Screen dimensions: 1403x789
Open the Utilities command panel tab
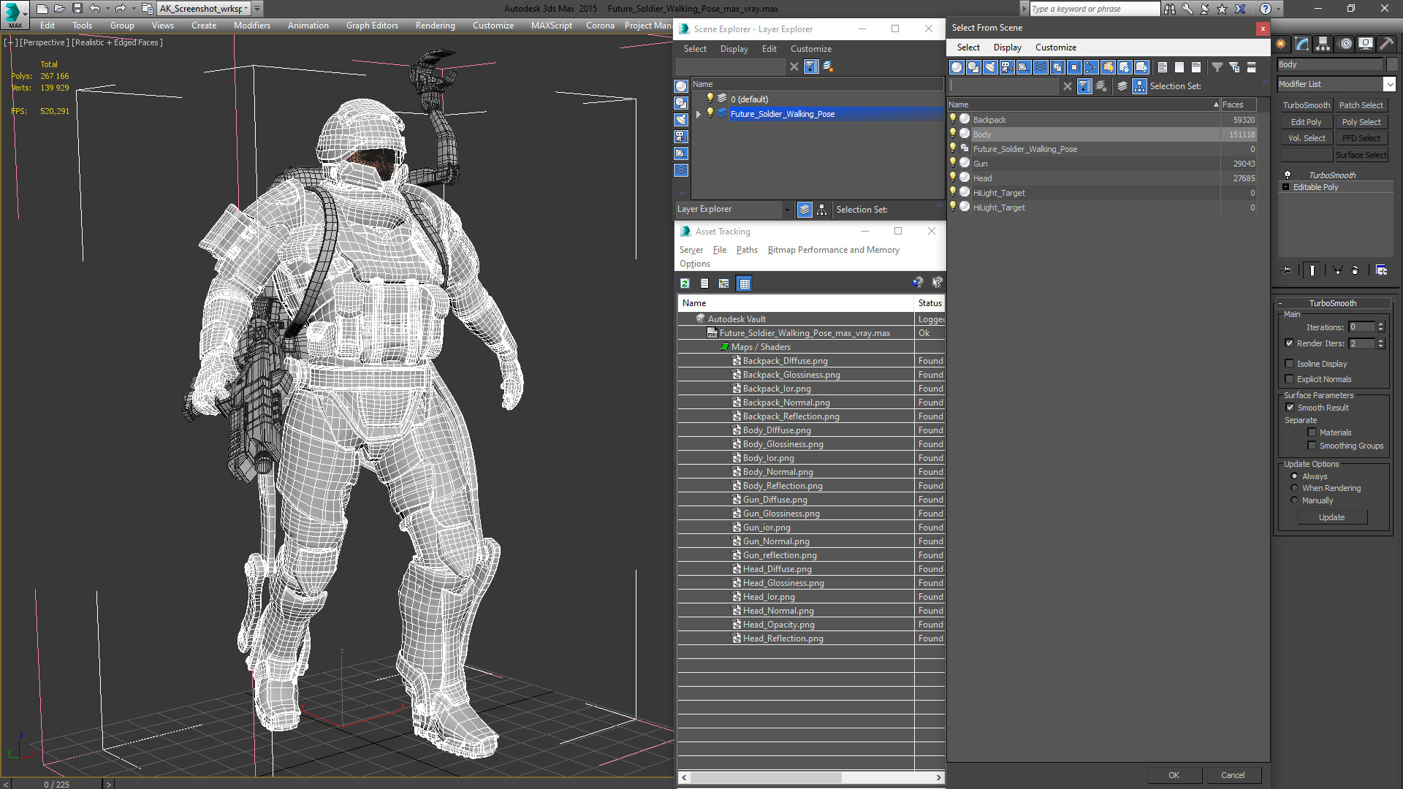pos(1386,44)
